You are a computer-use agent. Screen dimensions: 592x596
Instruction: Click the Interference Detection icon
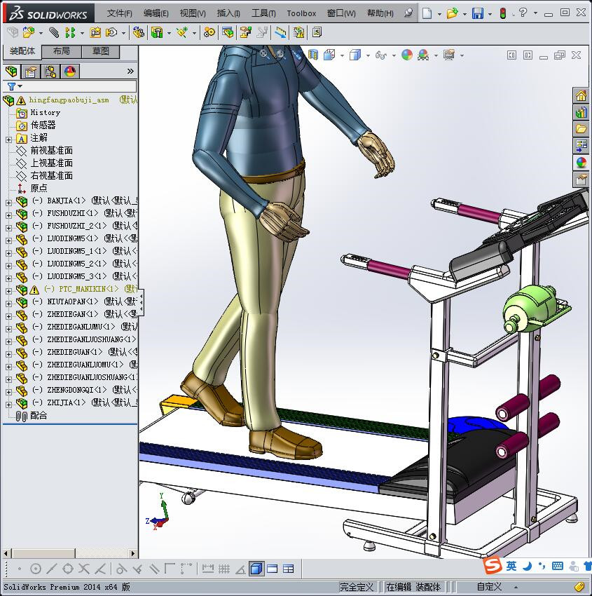pos(245,33)
